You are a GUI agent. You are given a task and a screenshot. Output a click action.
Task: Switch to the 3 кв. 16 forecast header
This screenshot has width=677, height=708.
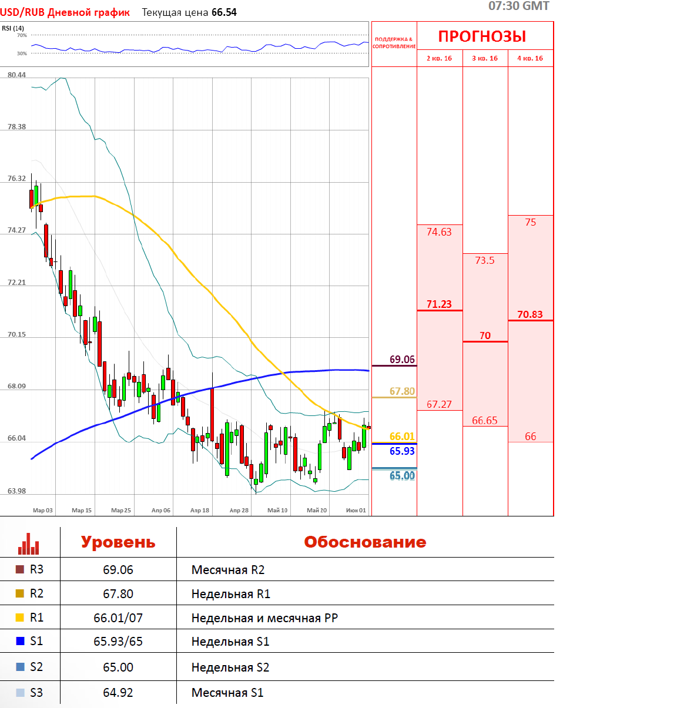coord(485,58)
